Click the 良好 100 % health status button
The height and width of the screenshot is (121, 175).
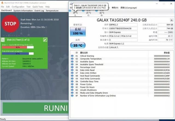click(78, 32)
